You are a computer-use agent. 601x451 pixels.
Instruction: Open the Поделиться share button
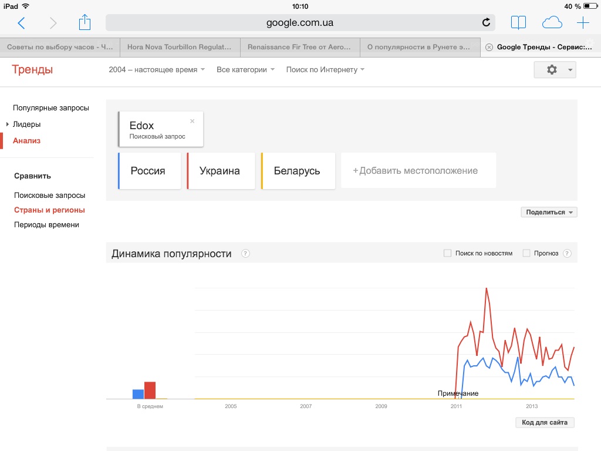click(549, 213)
